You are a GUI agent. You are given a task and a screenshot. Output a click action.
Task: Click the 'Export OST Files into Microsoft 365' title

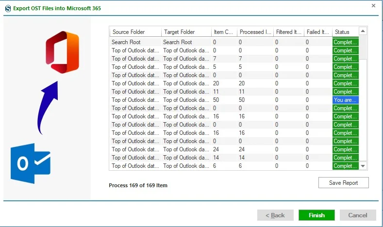[57, 8]
